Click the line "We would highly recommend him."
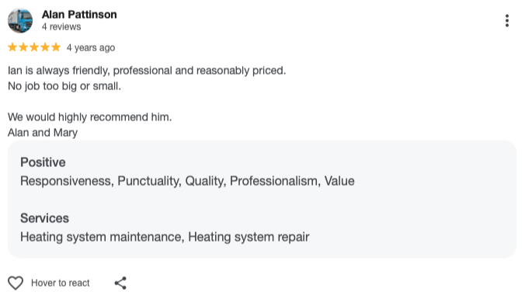Screen dimensions: 525x299 (x=90, y=117)
